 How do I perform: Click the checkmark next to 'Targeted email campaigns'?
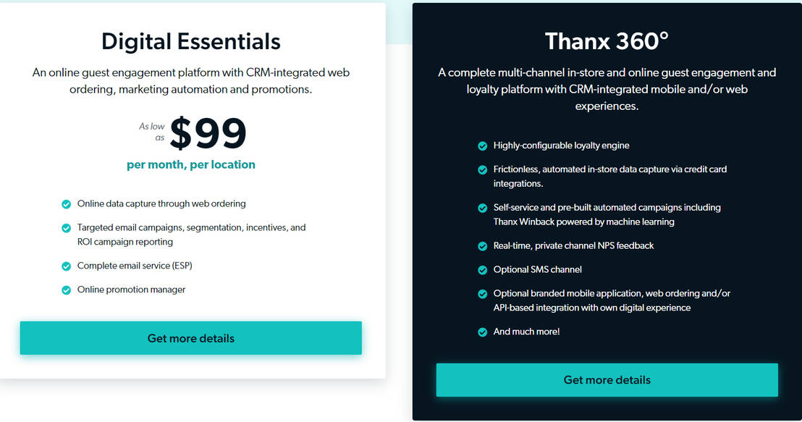click(67, 227)
